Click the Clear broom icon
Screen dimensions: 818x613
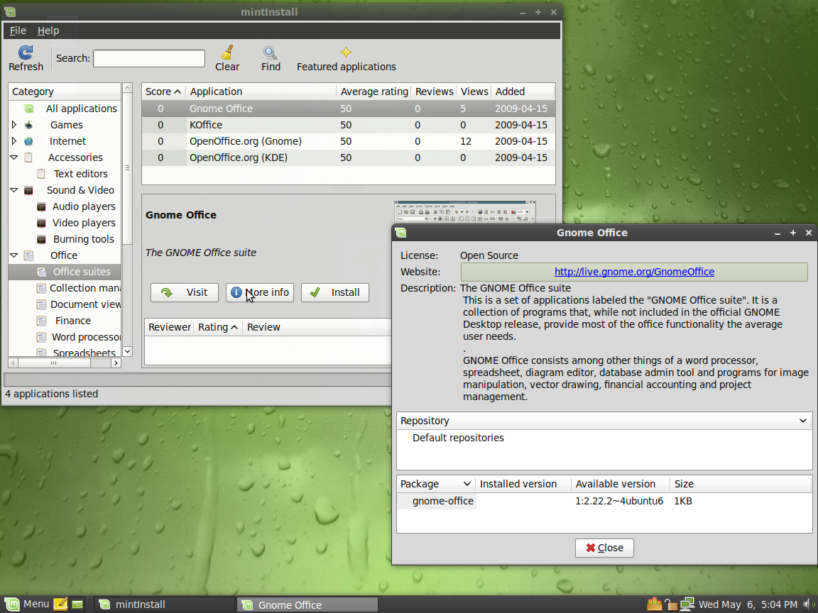[x=227, y=52]
